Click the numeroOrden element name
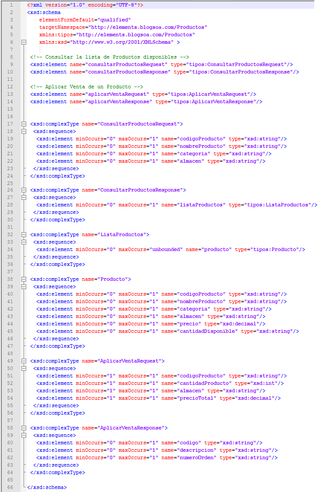 coord(196,458)
